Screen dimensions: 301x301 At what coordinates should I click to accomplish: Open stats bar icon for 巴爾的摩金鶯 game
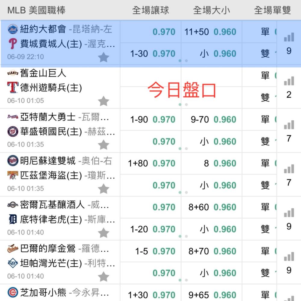pyautogui.click(x=289, y=256)
